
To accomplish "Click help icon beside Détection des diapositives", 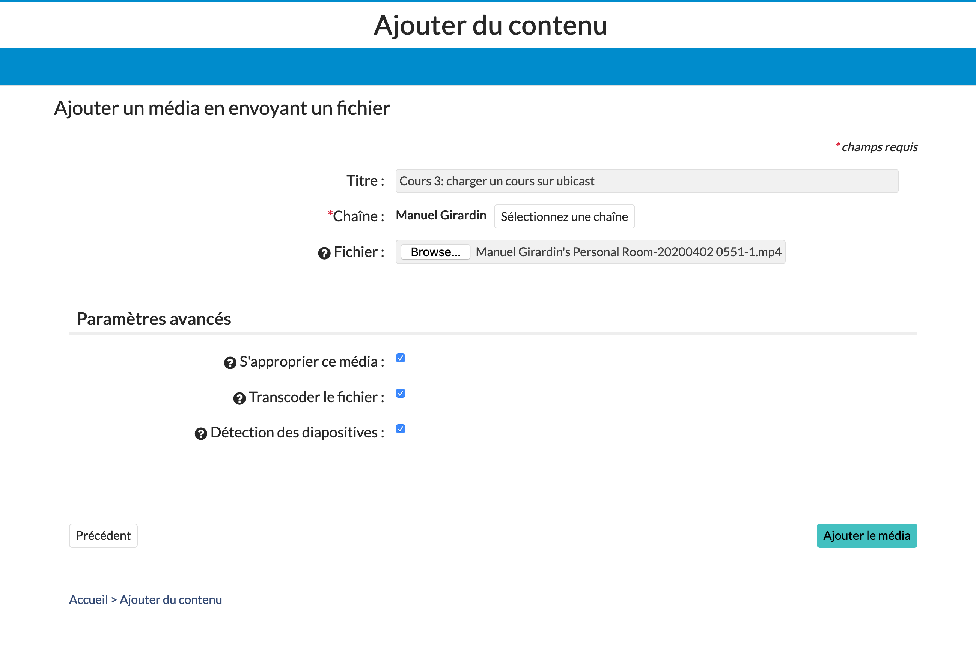I will pyautogui.click(x=201, y=434).
